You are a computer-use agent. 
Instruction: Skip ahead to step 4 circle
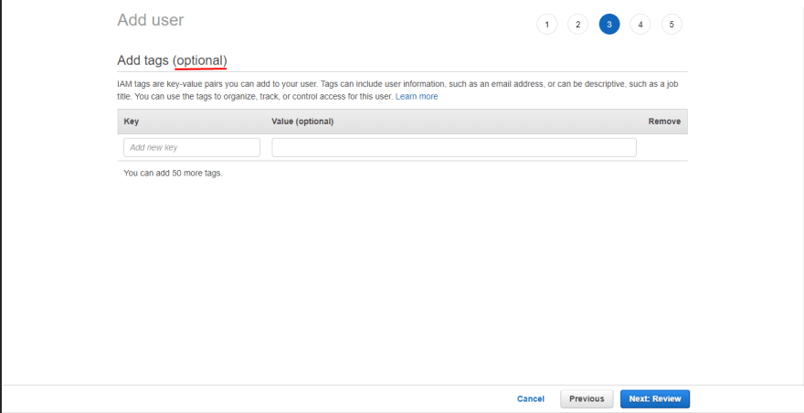coord(640,24)
